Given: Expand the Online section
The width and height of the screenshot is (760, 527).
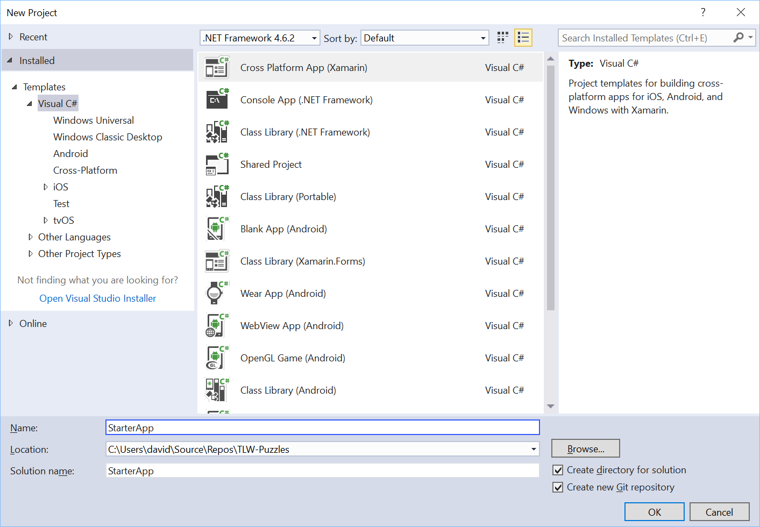Looking at the screenshot, I should click(11, 324).
